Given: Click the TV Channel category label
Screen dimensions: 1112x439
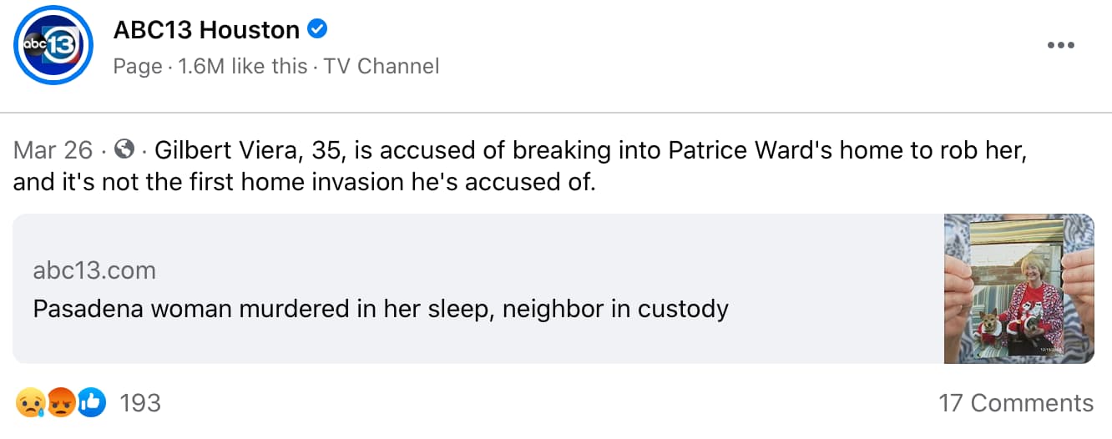Looking at the screenshot, I should (x=382, y=66).
